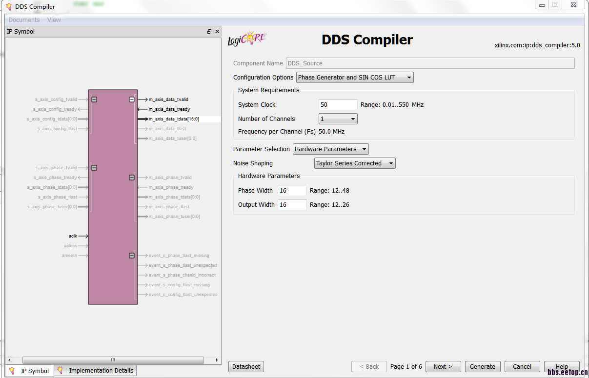Edit the Phase Width value field

point(292,190)
